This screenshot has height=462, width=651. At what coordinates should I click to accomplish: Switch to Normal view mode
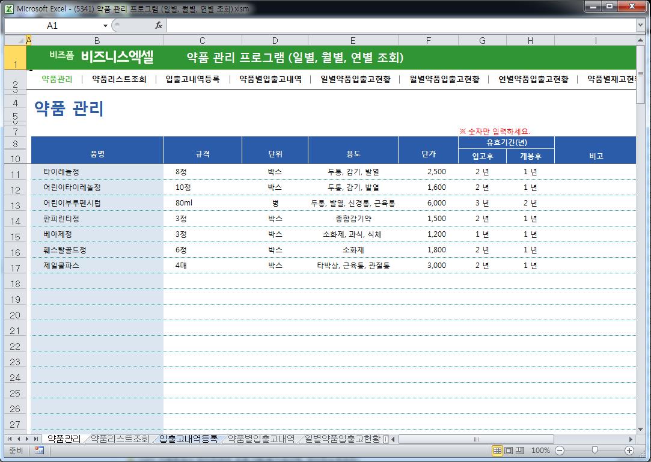(x=497, y=451)
